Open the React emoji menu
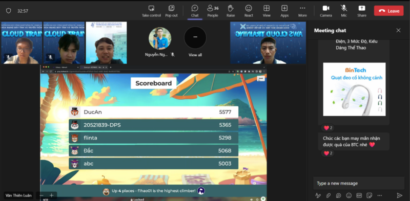The height and width of the screenshot is (201, 410). (249, 11)
